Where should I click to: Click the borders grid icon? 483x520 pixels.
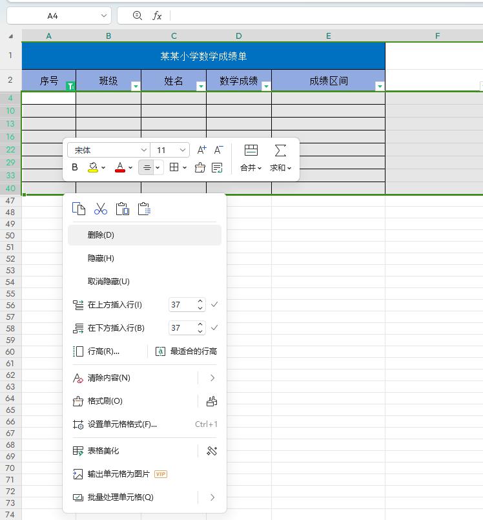174,167
